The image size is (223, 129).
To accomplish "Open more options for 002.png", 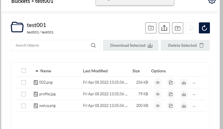I will pos(194,83).
